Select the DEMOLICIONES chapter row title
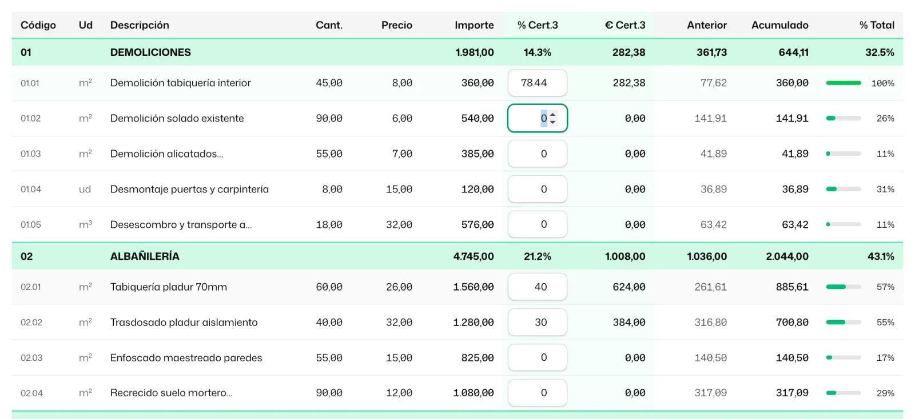915x419 pixels. pyautogui.click(x=150, y=53)
